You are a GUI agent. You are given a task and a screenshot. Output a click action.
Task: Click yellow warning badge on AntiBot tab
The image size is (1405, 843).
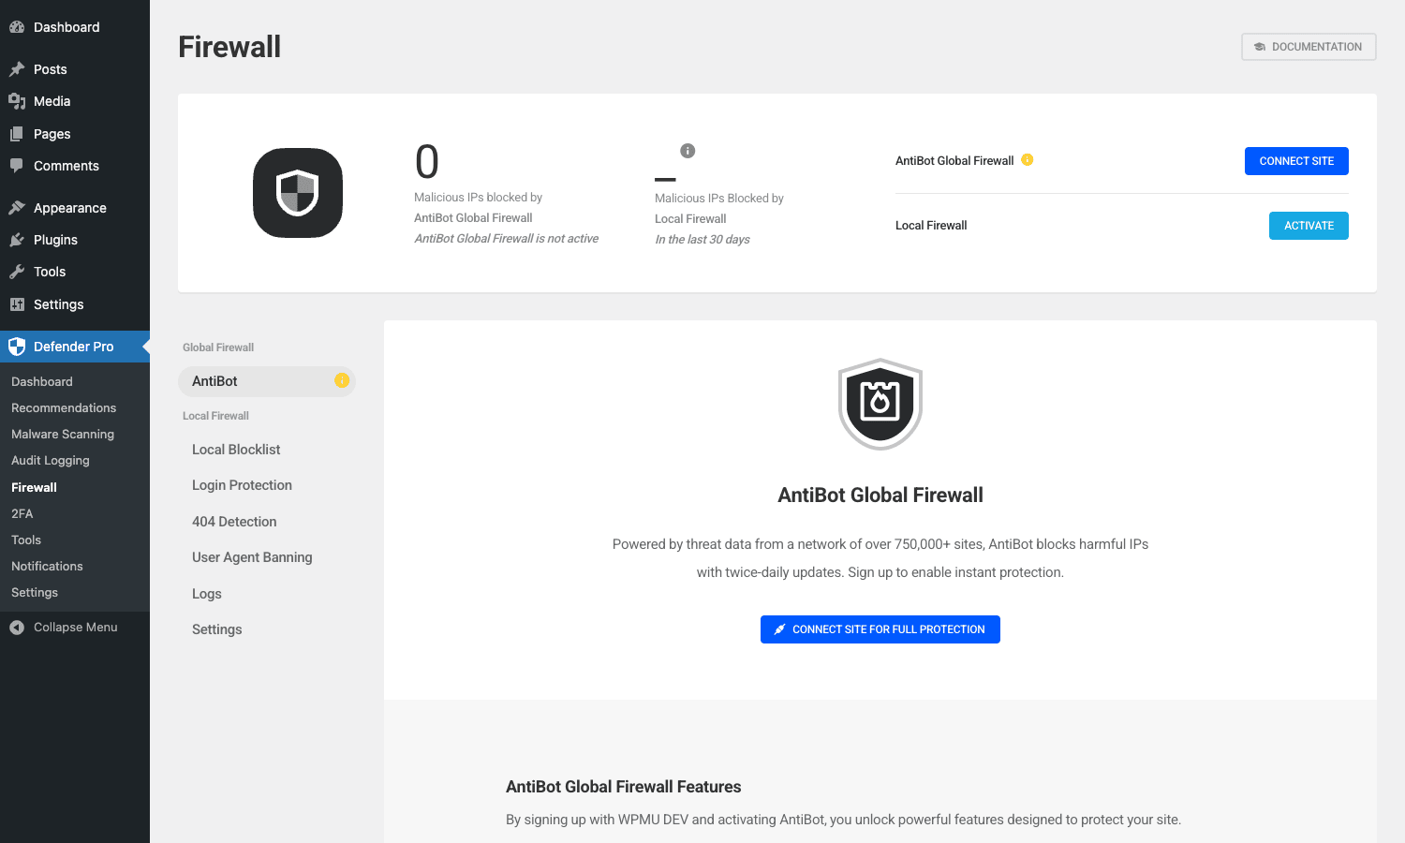[342, 380]
